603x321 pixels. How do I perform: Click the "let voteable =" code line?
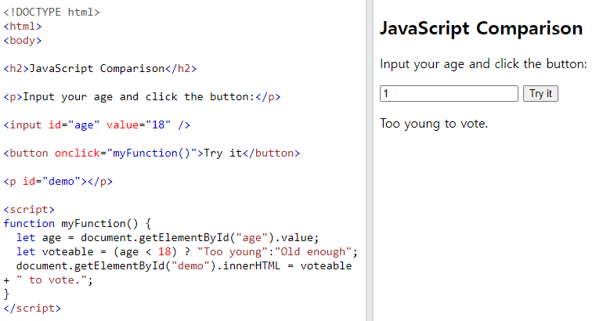(x=187, y=252)
